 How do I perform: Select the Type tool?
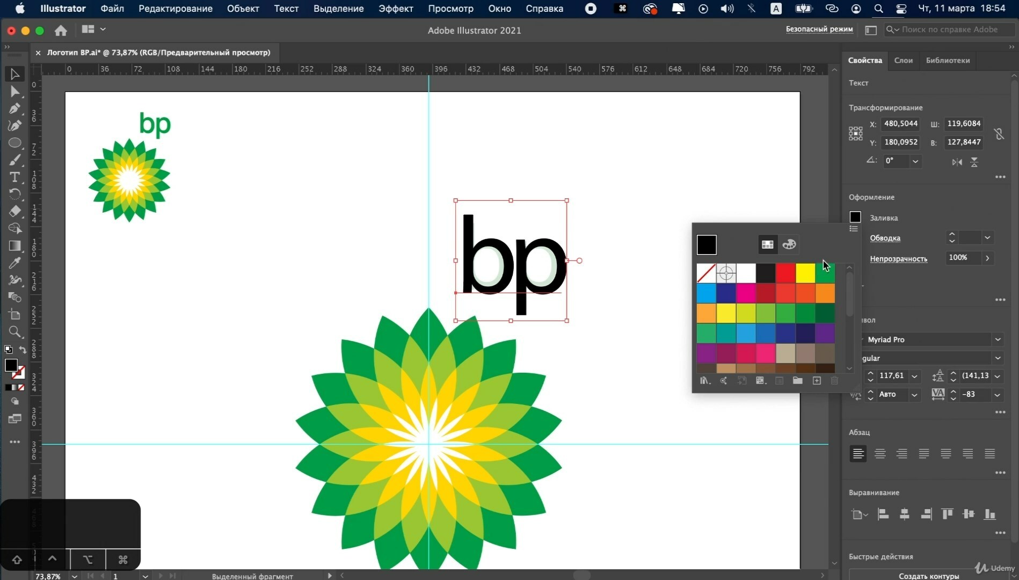[14, 177]
